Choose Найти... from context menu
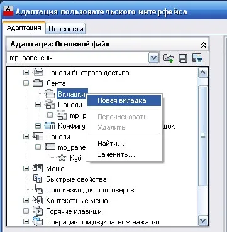Image resolution: width=227 pixels, height=232 pixels. (124, 144)
